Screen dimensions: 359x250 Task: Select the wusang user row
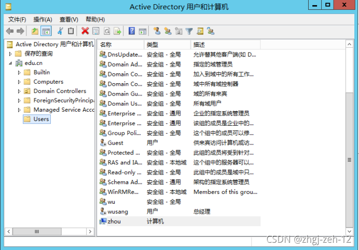point(179,212)
